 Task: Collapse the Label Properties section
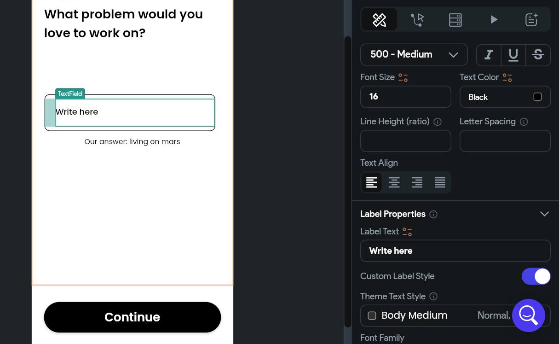pyautogui.click(x=544, y=214)
